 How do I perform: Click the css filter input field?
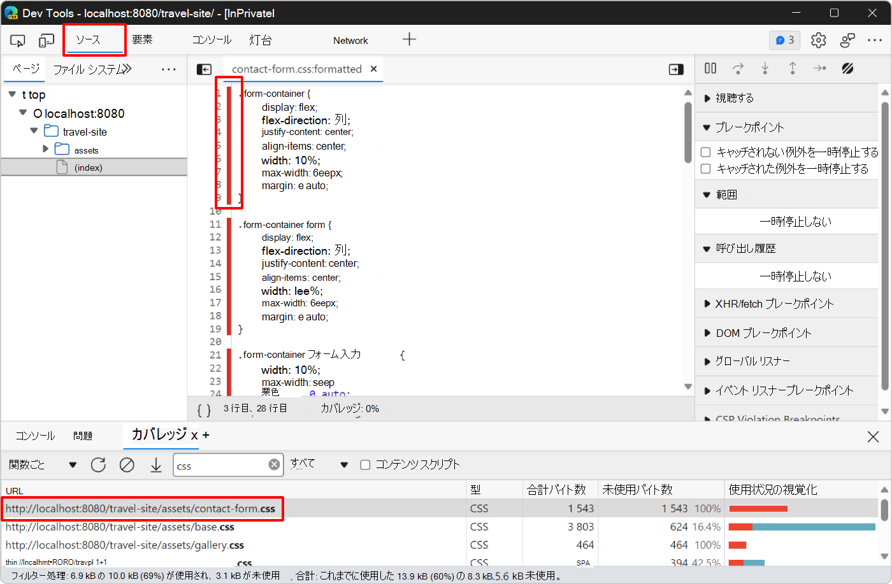click(220, 466)
